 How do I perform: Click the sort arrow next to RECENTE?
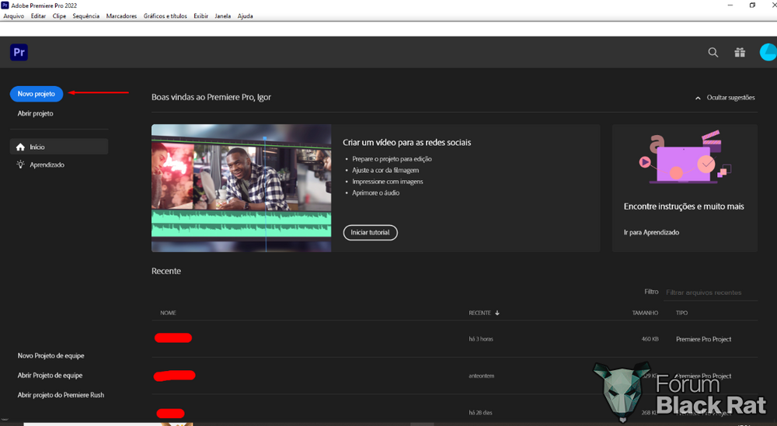pyautogui.click(x=497, y=313)
